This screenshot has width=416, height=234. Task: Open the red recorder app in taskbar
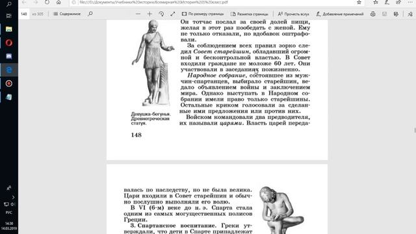tap(8, 83)
